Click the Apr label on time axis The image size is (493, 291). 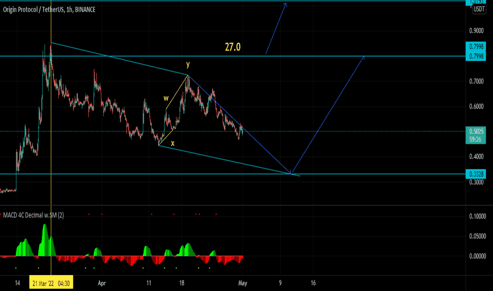point(102,283)
